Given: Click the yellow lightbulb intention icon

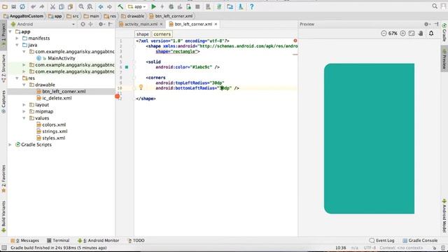Looking at the screenshot, I should [141, 87].
